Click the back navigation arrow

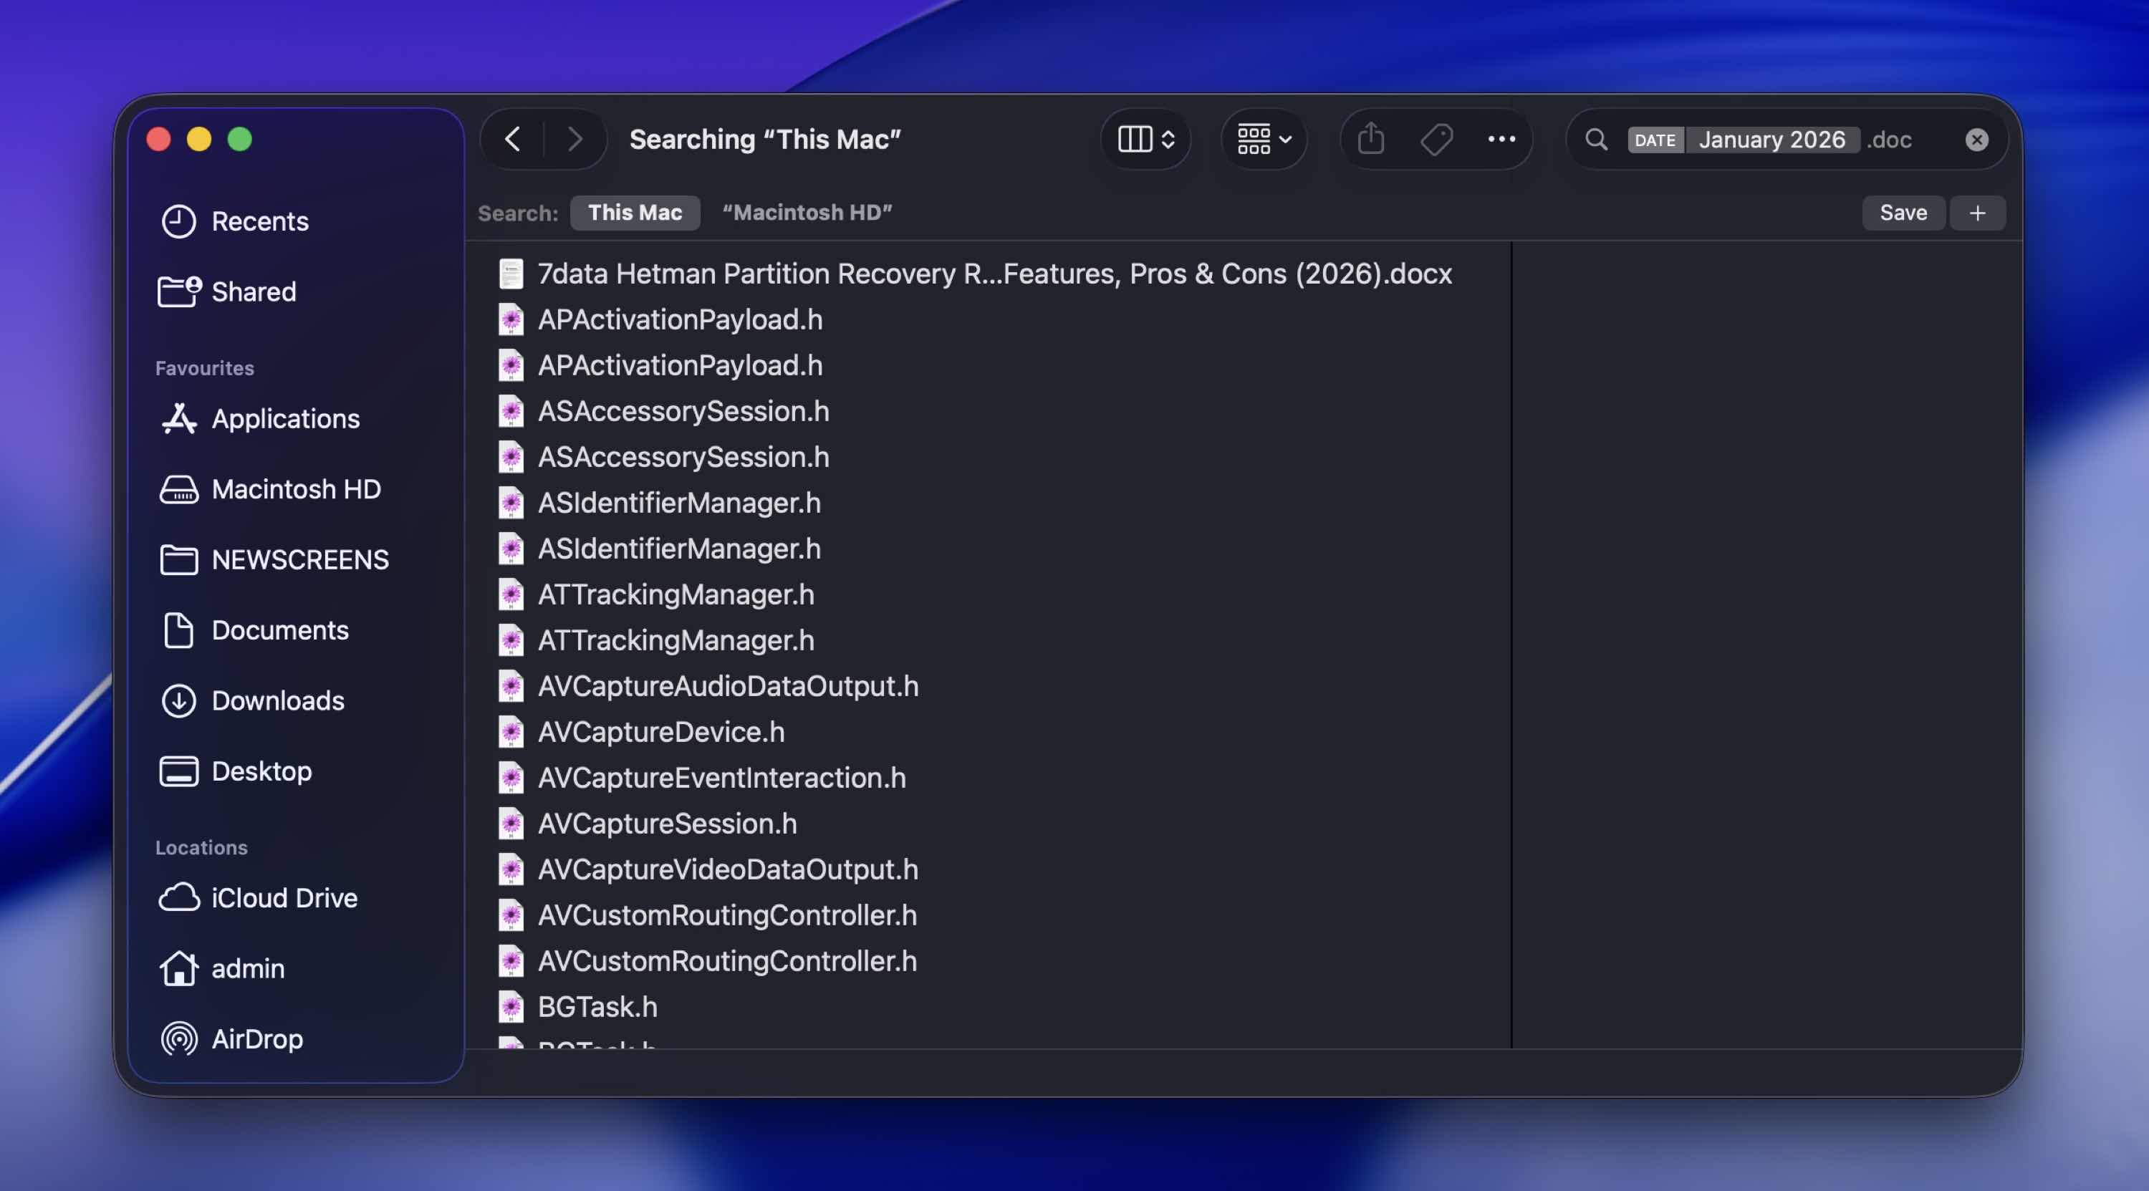coord(512,139)
